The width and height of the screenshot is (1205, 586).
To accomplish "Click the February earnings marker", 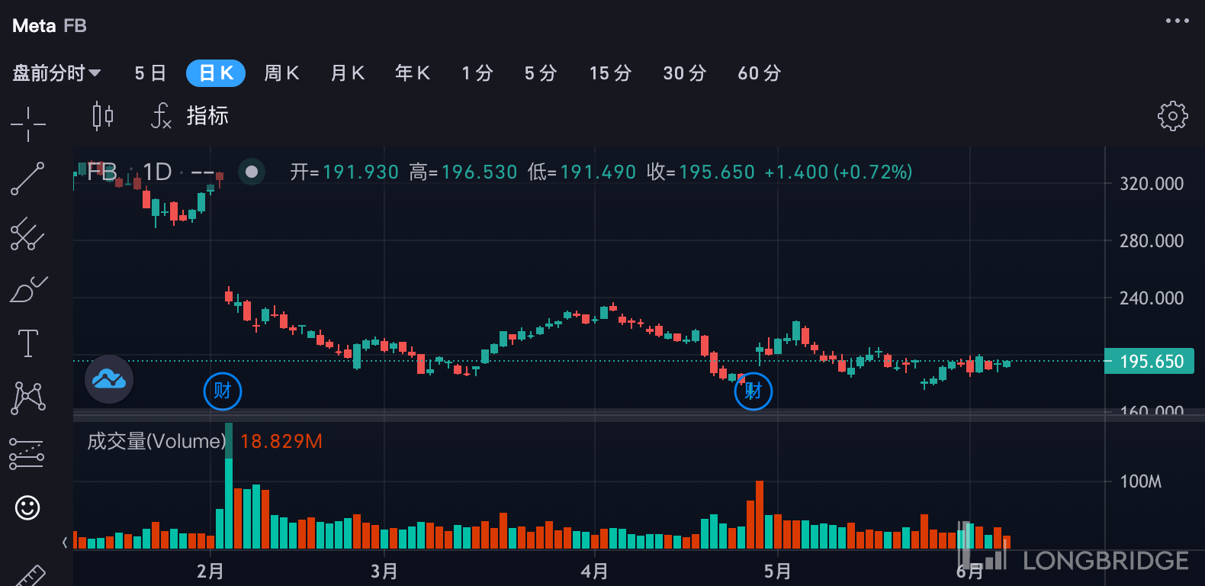I will tap(223, 391).
